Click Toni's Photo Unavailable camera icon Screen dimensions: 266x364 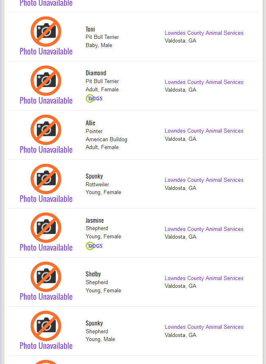(x=46, y=31)
